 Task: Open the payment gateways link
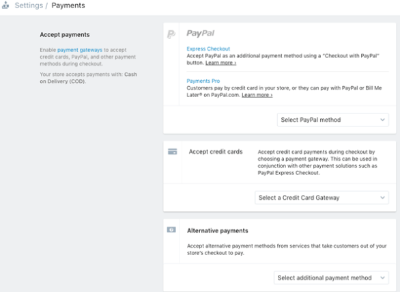point(80,50)
